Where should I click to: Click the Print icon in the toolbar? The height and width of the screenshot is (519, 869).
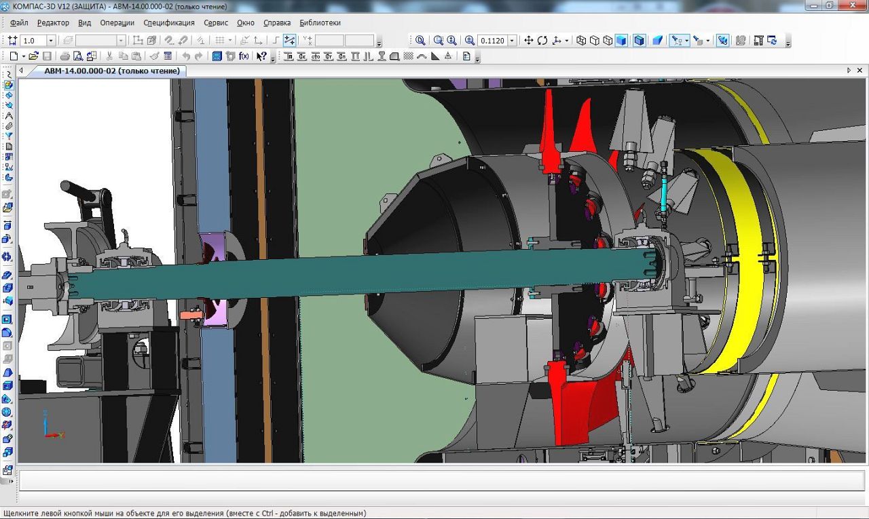[65, 56]
